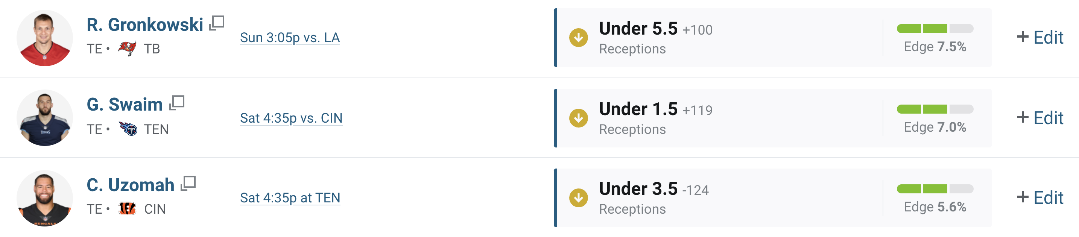This screenshot has width=1079, height=237.
Task: Click the Tennessee Titans team logo
Action: [128, 129]
